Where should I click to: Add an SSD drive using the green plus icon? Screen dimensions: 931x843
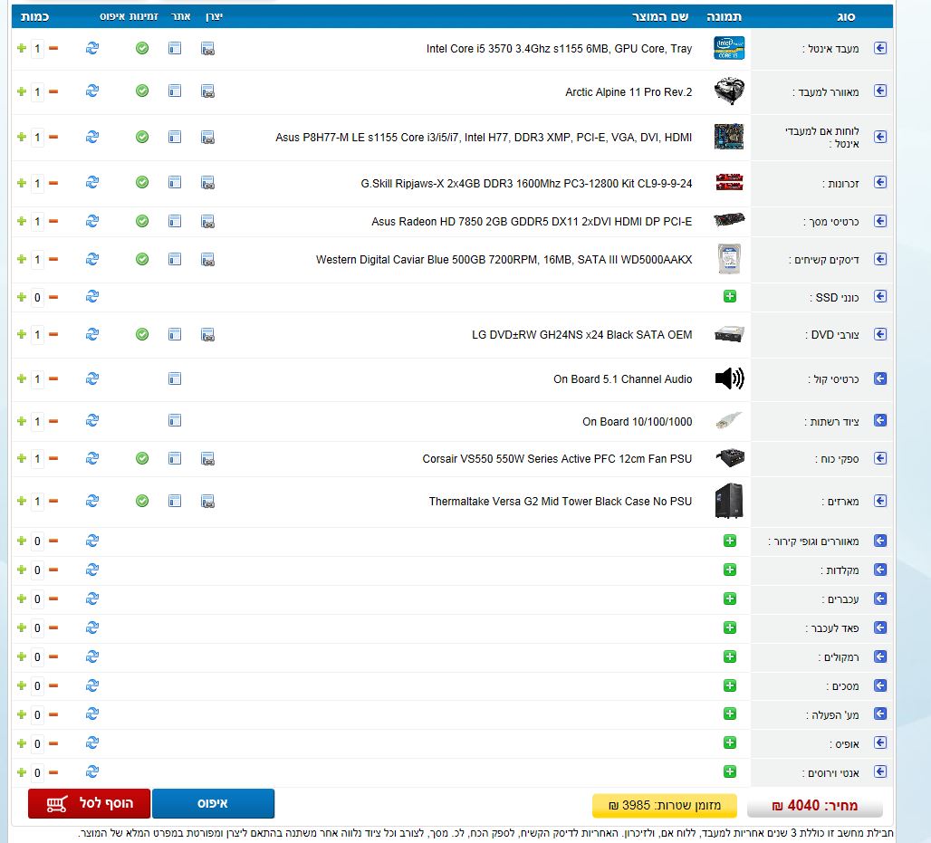[x=730, y=297]
